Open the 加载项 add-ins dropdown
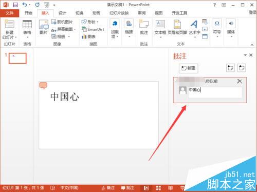This screenshot has height=192, width=257. click(x=115, y=29)
